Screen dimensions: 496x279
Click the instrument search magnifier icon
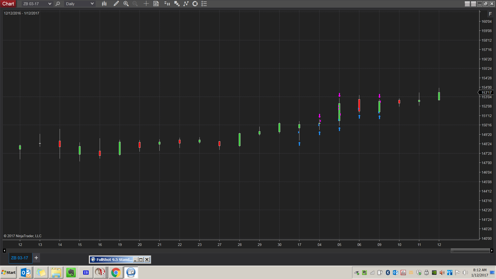click(58, 4)
